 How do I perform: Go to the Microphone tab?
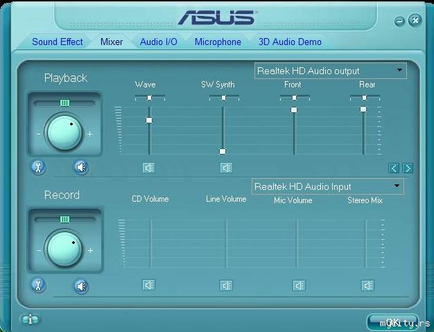218,42
